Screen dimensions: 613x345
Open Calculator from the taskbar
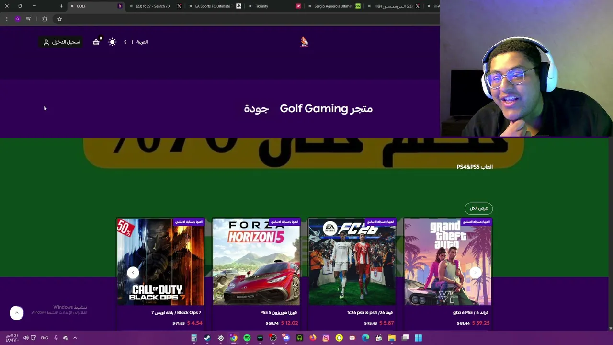[x=194, y=338]
